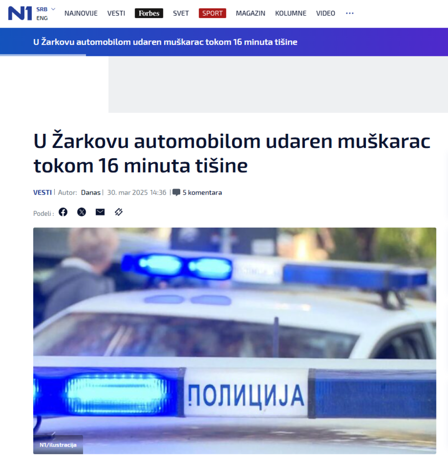Open the Forbes section
This screenshot has height=460, width=448.
tap(149, 13)
